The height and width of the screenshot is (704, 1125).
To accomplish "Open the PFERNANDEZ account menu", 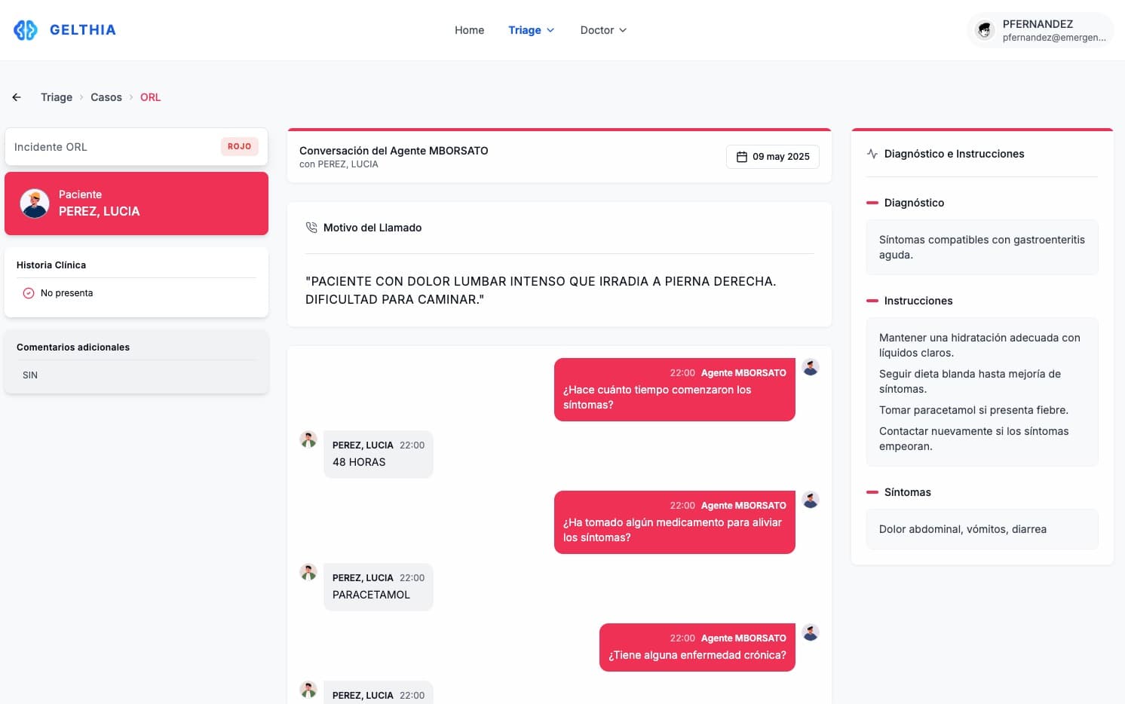I will coord(1040,30).
